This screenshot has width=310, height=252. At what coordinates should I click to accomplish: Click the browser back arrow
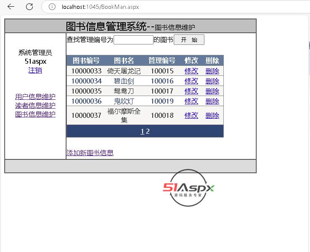11,7
